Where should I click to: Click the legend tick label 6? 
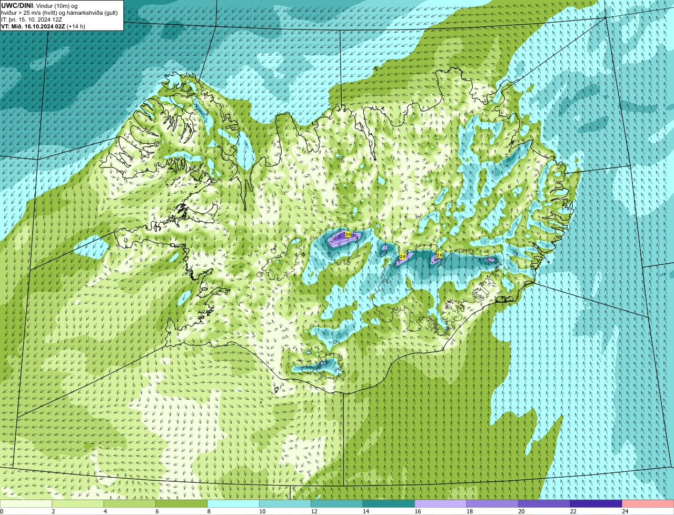[x=157, y=511]
